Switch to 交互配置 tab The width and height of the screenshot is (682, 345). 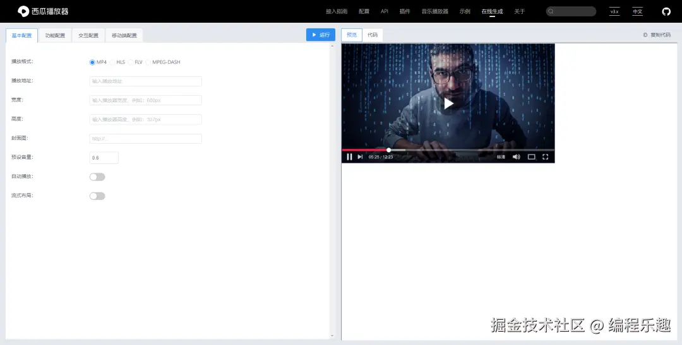pyautogui.click(x=88, y=35)
